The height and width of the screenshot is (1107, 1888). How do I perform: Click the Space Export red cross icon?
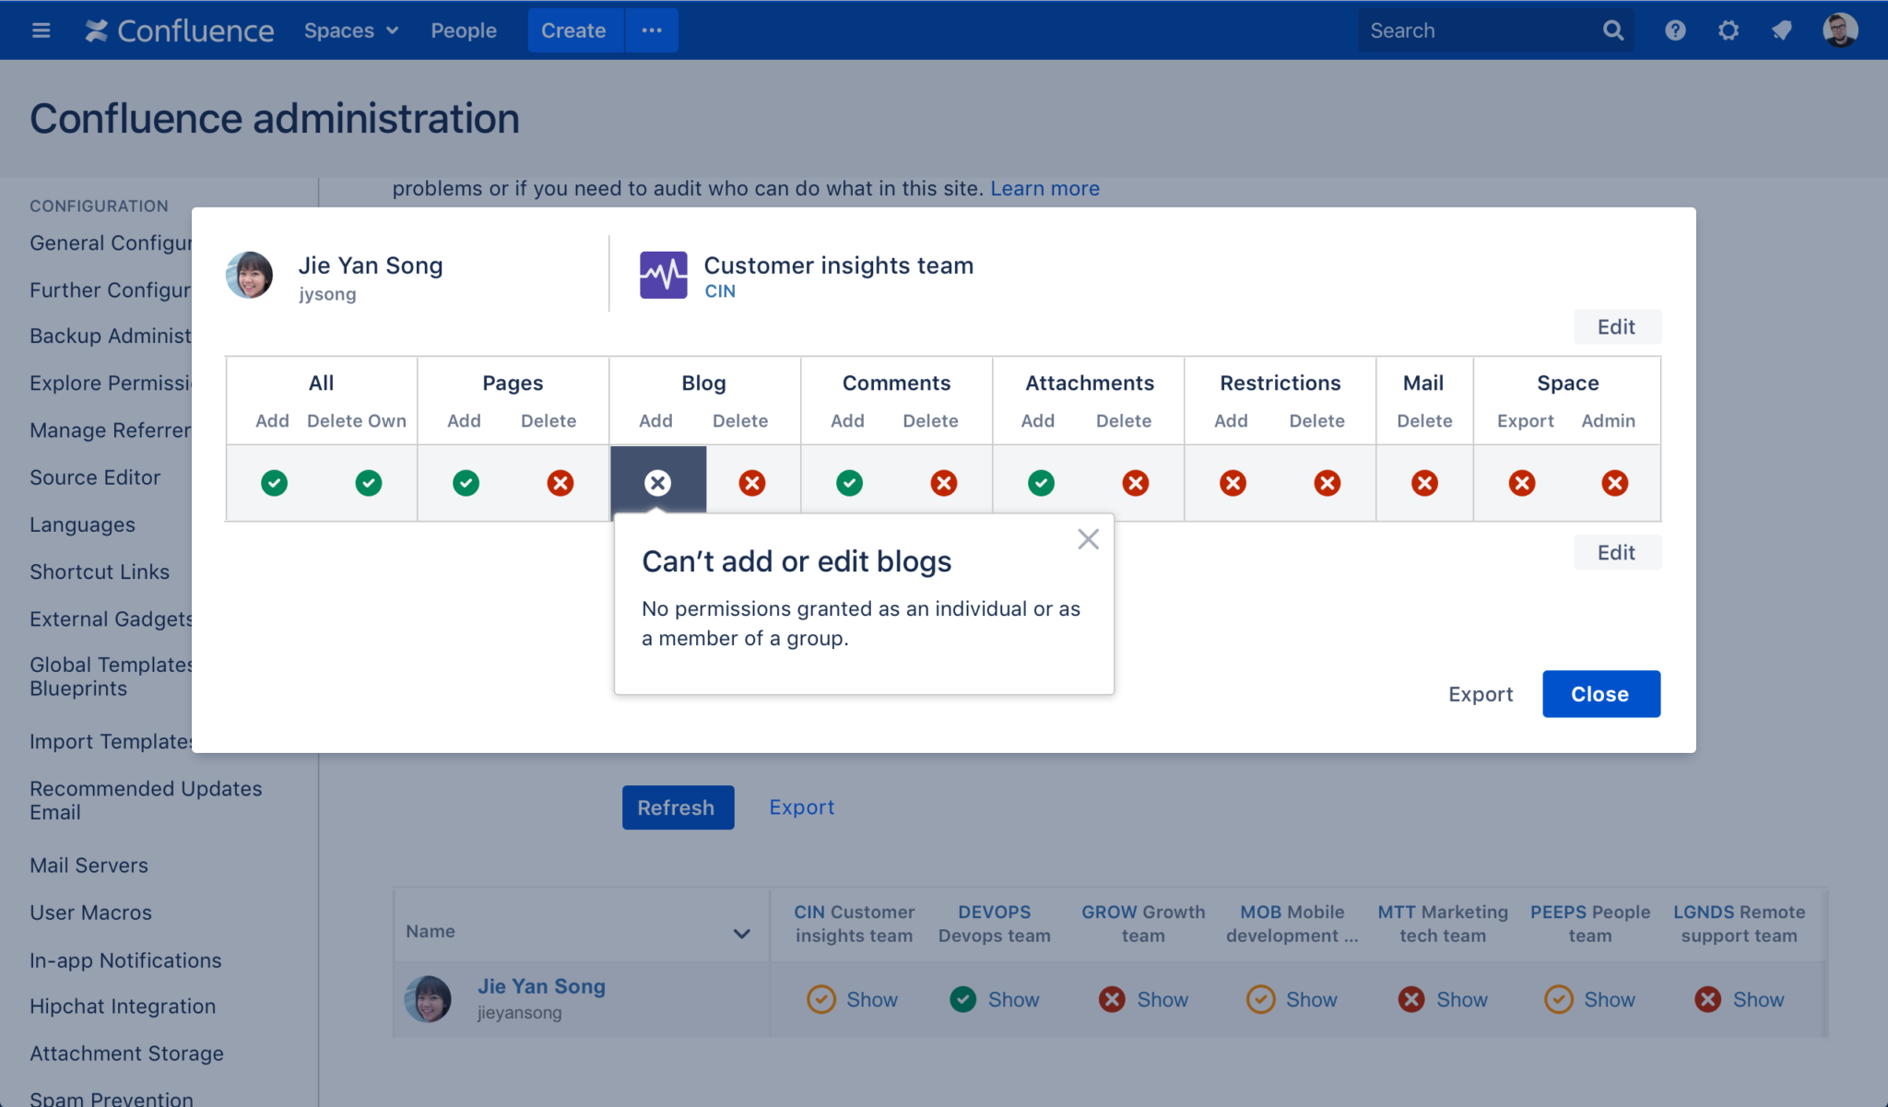point(1522,483)
